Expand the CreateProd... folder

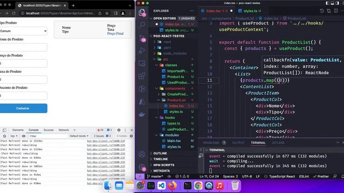pyautogui.click(x=177, y=94)
